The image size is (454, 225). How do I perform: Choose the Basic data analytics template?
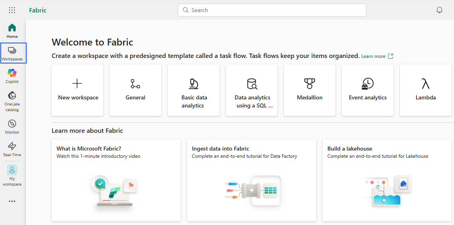(x=193, y=90)
